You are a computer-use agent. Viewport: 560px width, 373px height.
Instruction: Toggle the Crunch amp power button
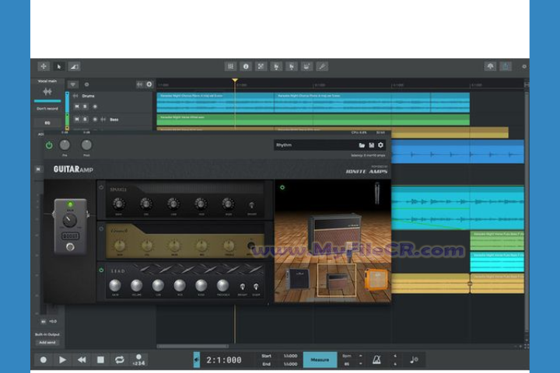click(101, 228)
